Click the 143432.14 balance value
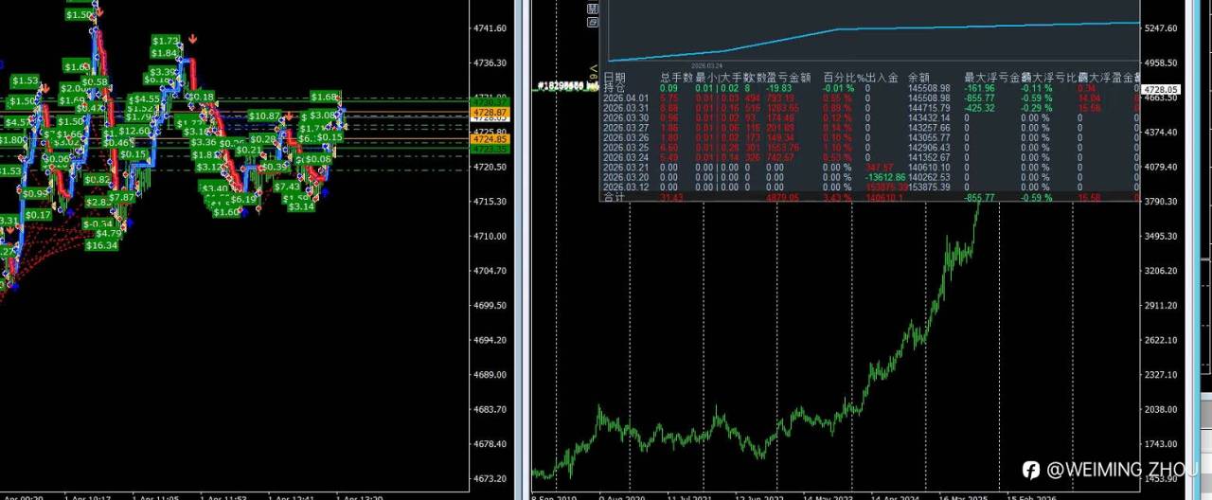The width and height of the screenshot is (1212, 500). point(929,117)
